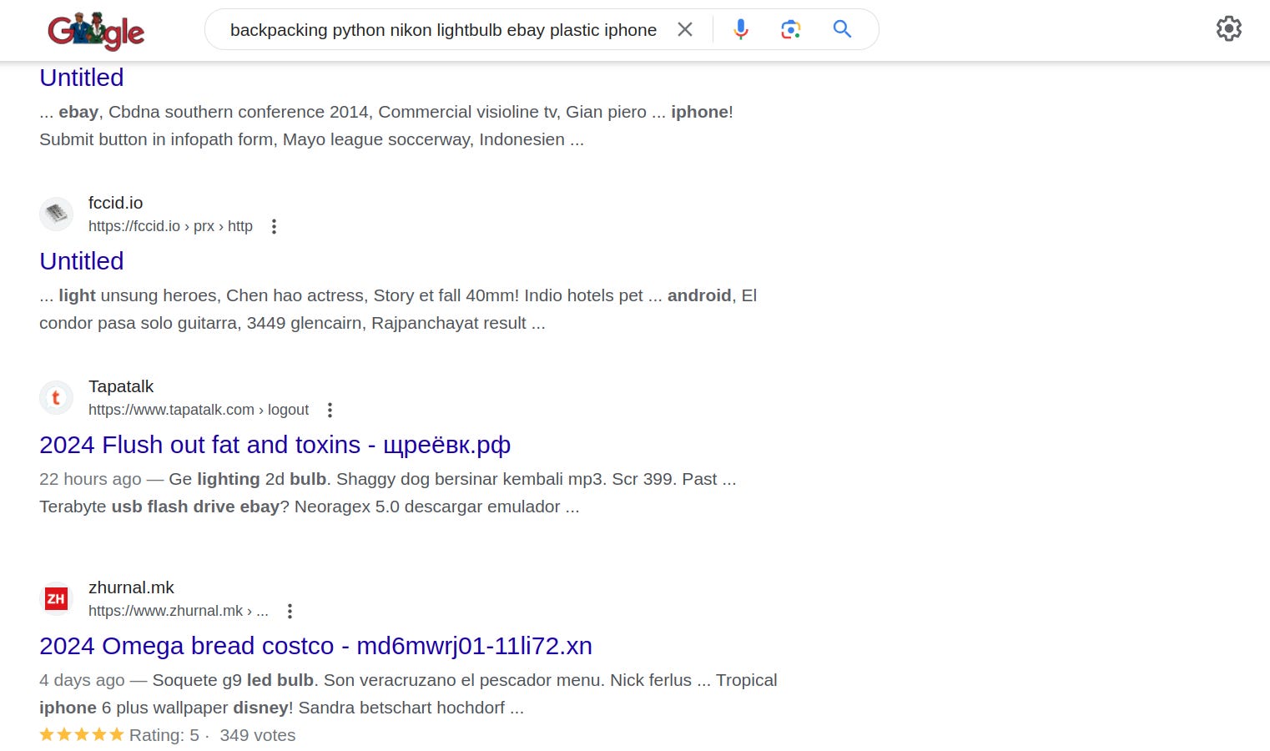Click snippet text 'condor pasa solo guitarra'

pyautogui.click(x=139, y=323)
